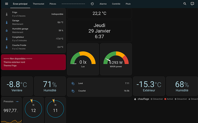The image size is (198, 123).
Task: Click the Couché sunset clock icon
Action: click(73, 91)
